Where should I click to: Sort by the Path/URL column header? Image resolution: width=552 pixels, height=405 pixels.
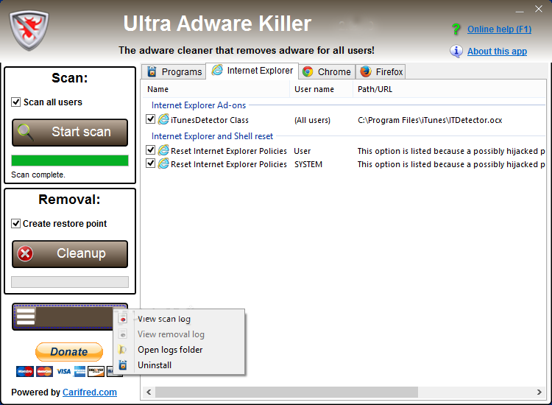(449, 89)
